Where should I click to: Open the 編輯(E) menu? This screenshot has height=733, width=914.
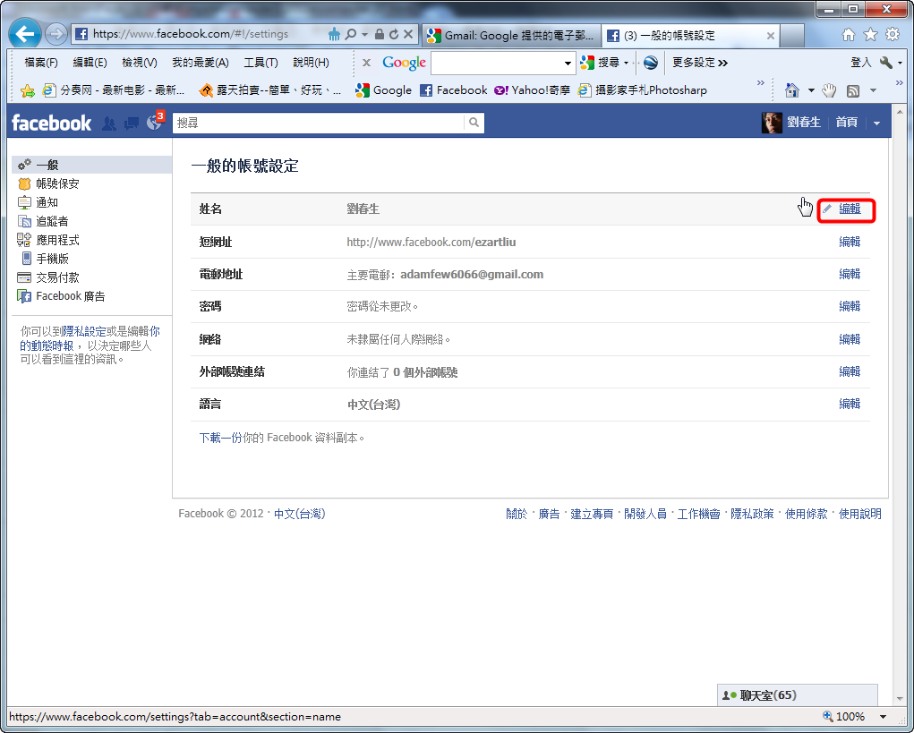point(90,63)
